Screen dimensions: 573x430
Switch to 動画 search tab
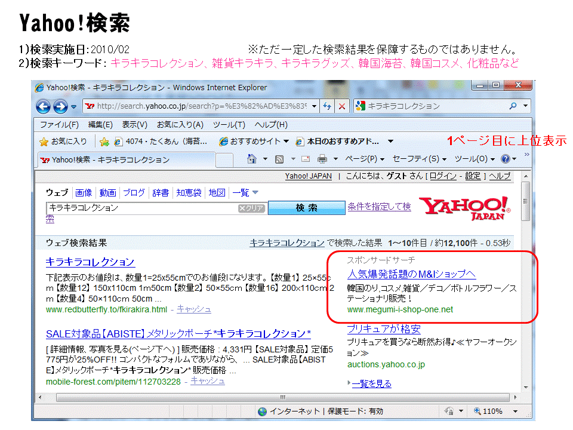[x=108, y=193]
